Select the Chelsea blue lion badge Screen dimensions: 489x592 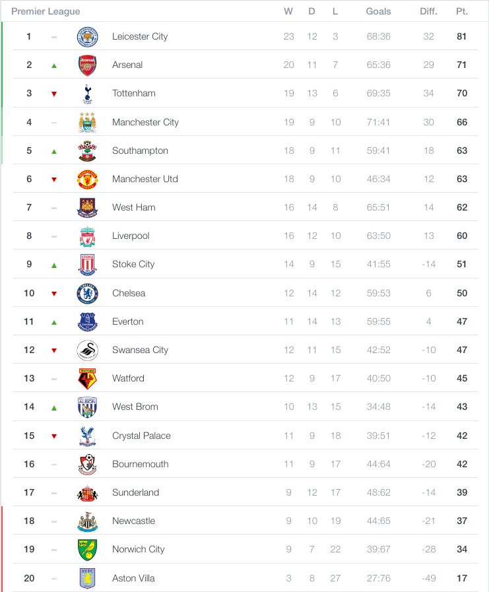[87, 293]
